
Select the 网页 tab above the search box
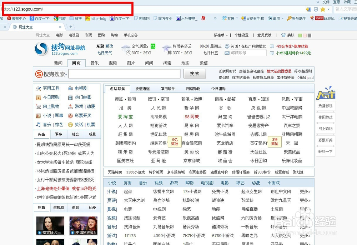coord(76,63)
